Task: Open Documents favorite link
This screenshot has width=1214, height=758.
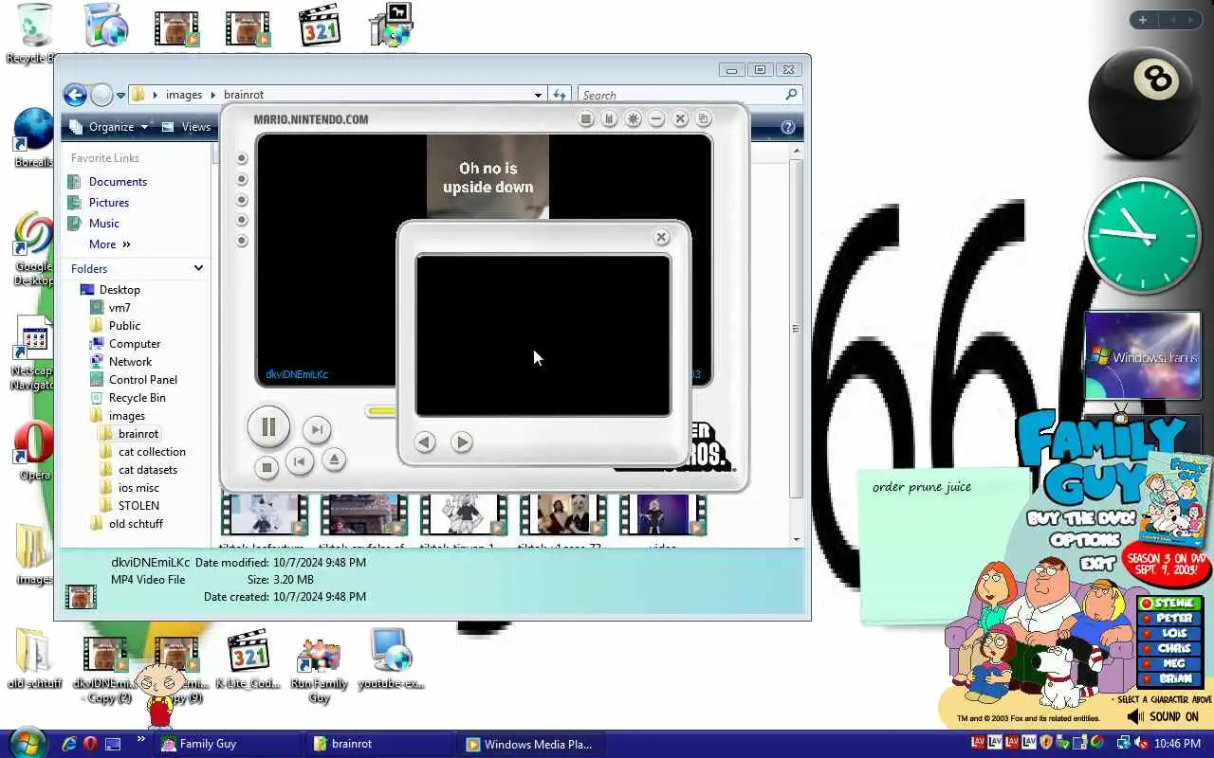Action: pos(118,182)
